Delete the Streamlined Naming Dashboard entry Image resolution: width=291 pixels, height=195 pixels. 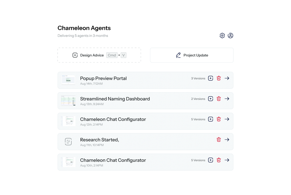(219, 99)
